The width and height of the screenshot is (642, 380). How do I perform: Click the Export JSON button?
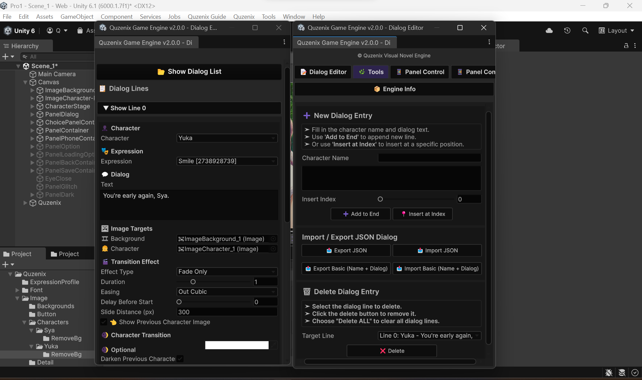(x=346, y=250)
